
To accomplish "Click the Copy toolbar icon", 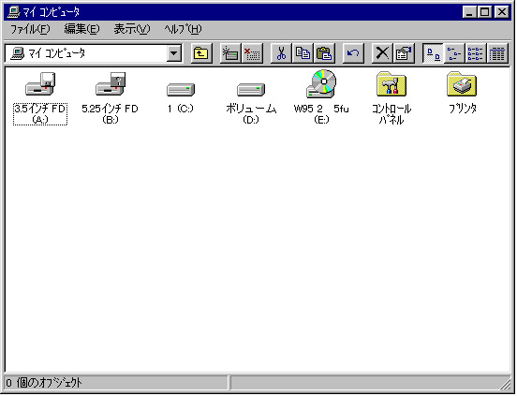I will 303,53.
